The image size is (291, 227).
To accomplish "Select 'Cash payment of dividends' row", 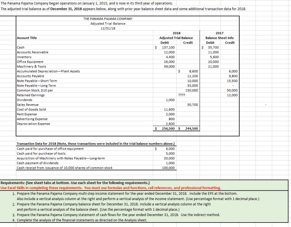I will (38, 163).
